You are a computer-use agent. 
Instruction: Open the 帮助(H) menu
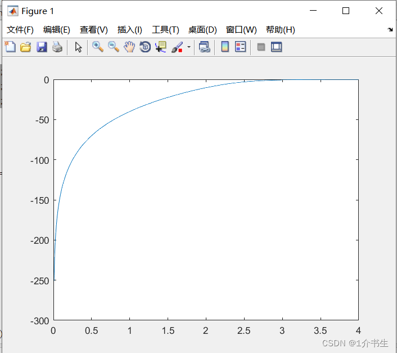point(280,30)
